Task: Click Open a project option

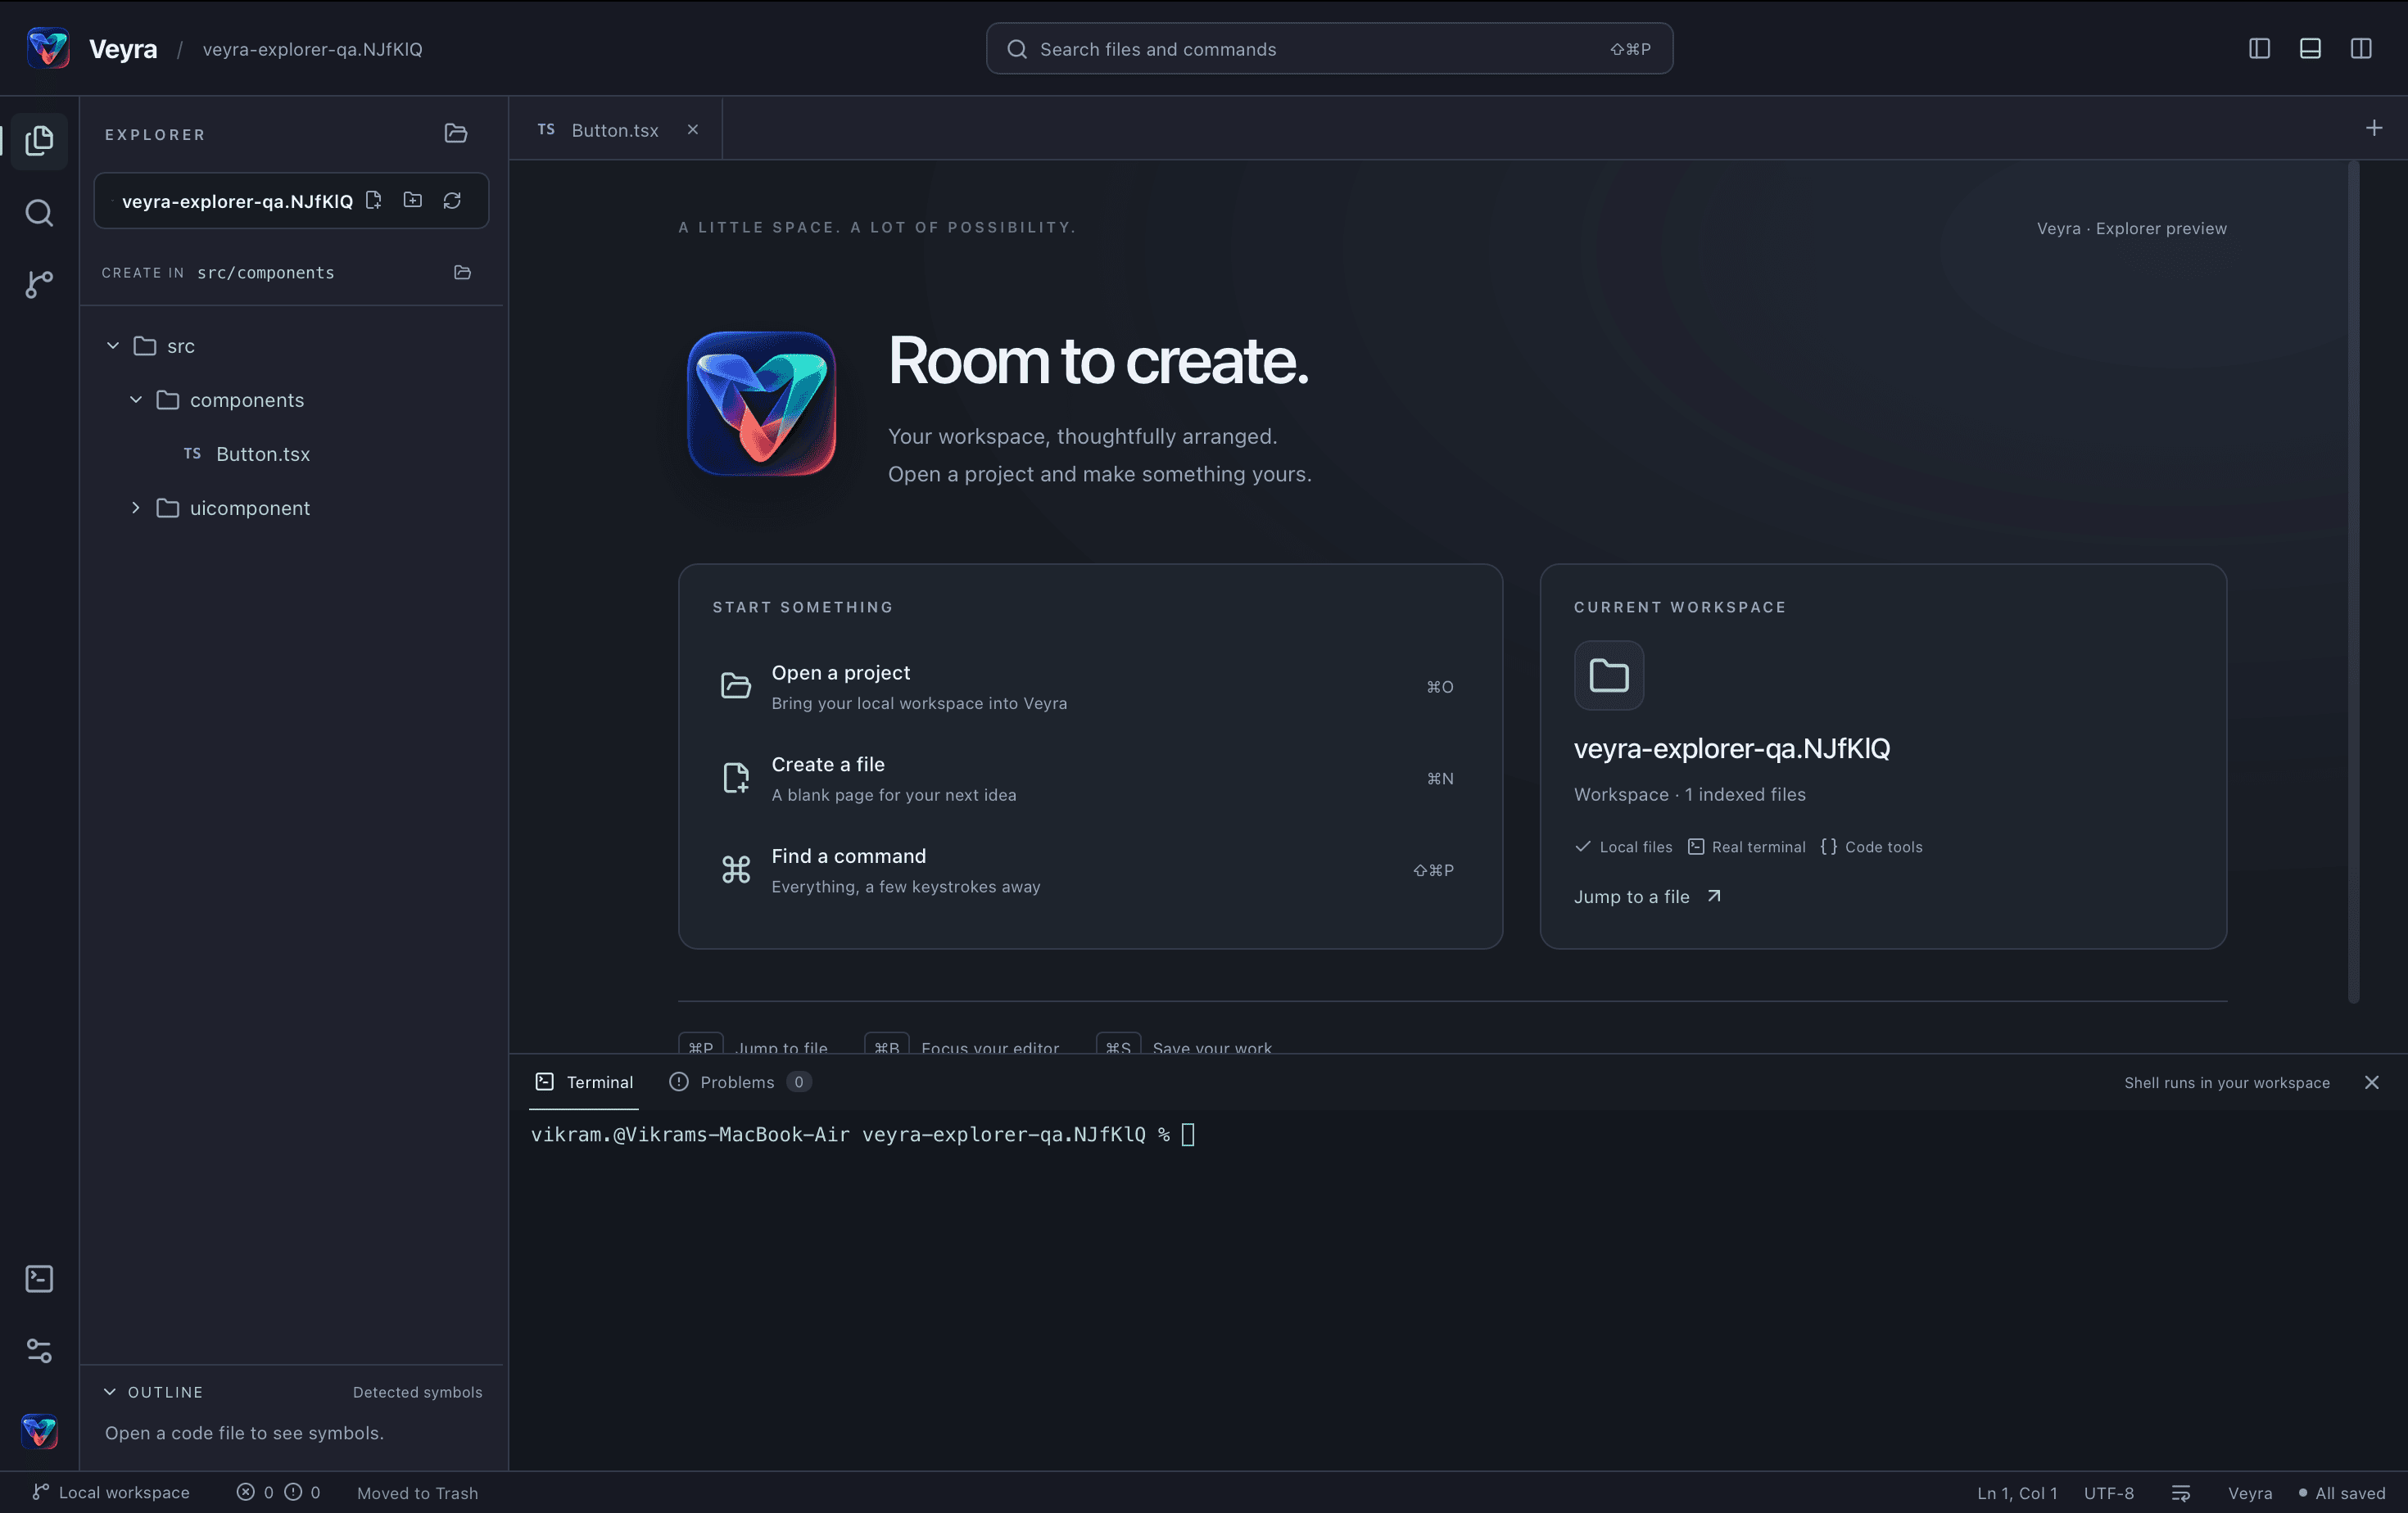Action: [1090, 687]
